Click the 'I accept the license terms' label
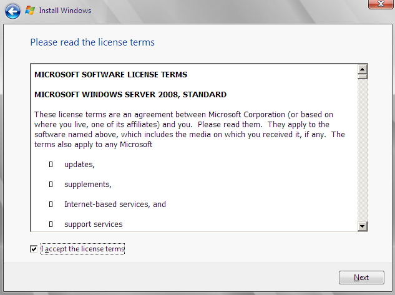The height and width of the screenshot is (295, 395). [x=82, y=249]
